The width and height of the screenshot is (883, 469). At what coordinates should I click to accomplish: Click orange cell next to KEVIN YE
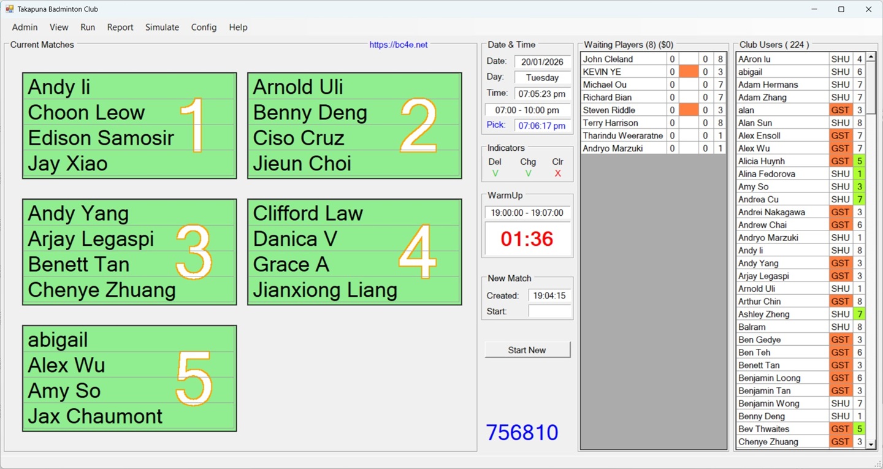pos(689,72)
